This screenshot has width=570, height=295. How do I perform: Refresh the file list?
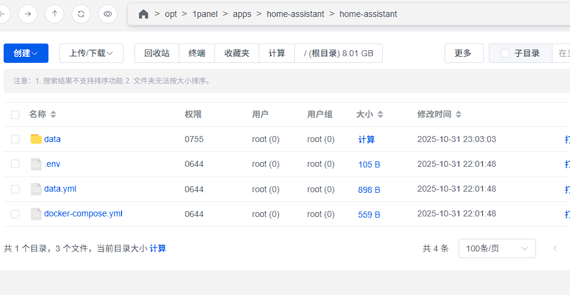(81, 13)
